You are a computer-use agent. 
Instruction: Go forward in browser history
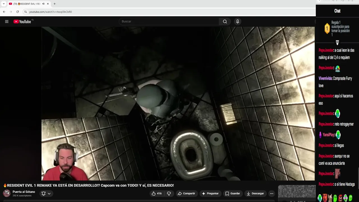pyautogui.click(x=11, y=12)
